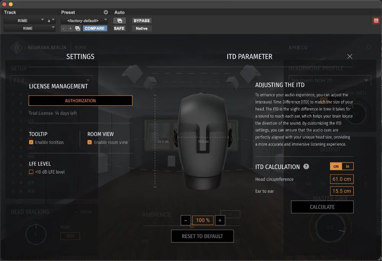Close the settings overlay with the X
382x261 pixels.
pyautogui.click(x=350, y=56)
